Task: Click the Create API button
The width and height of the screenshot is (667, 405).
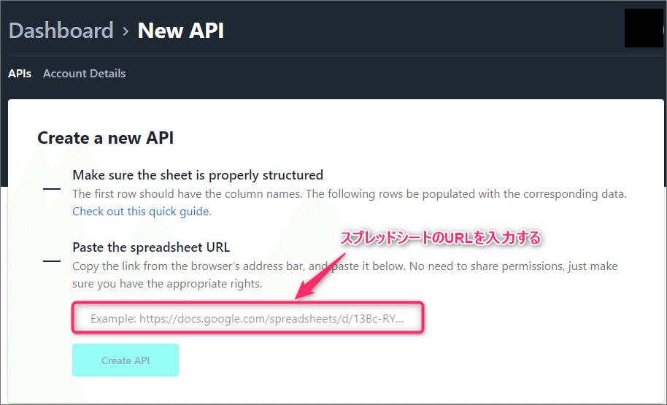Action: tap(126, 360)
